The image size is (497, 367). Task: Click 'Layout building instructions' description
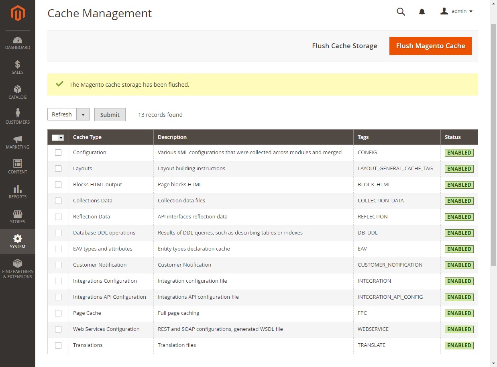[x=191, y=169]
